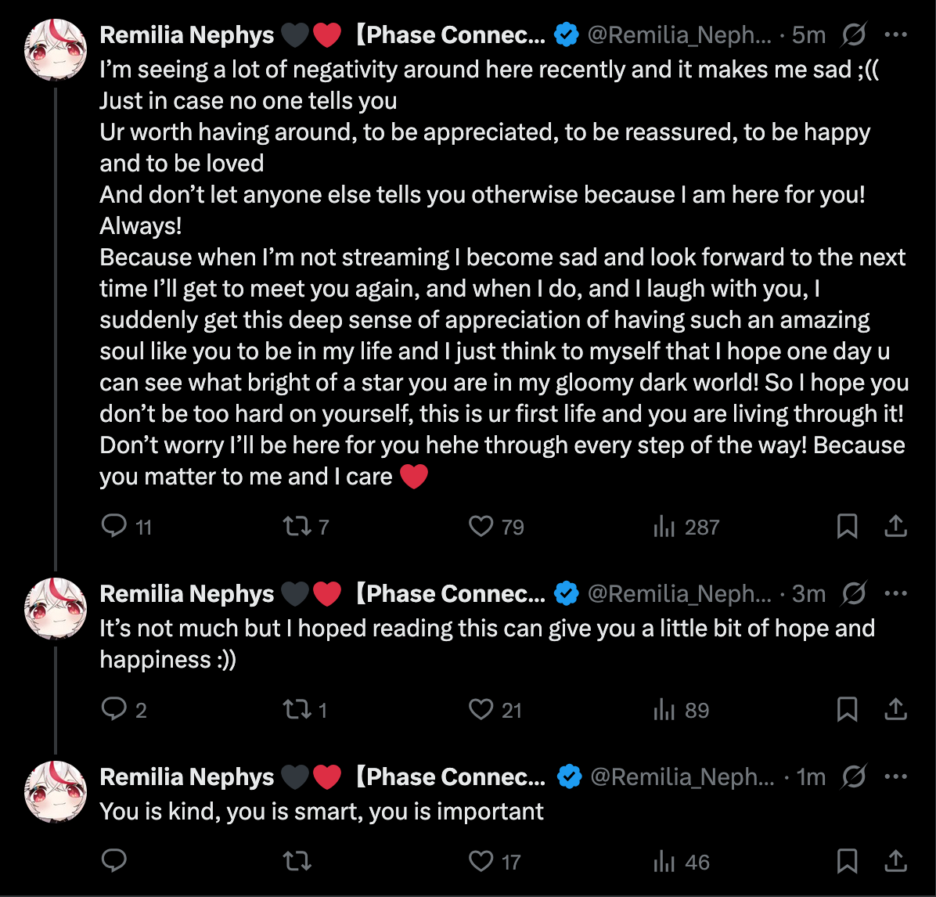Image resolution: width=936 pixels, height=897 pixels.
Task: Click the avatar on the last tweet
Action: click(55, 791)
